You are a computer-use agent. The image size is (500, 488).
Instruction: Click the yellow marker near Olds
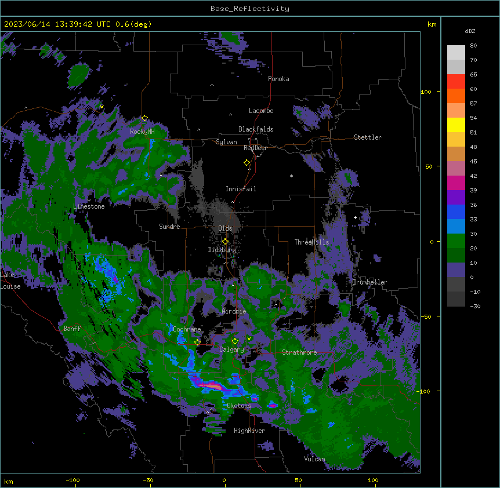coord(225,242)
